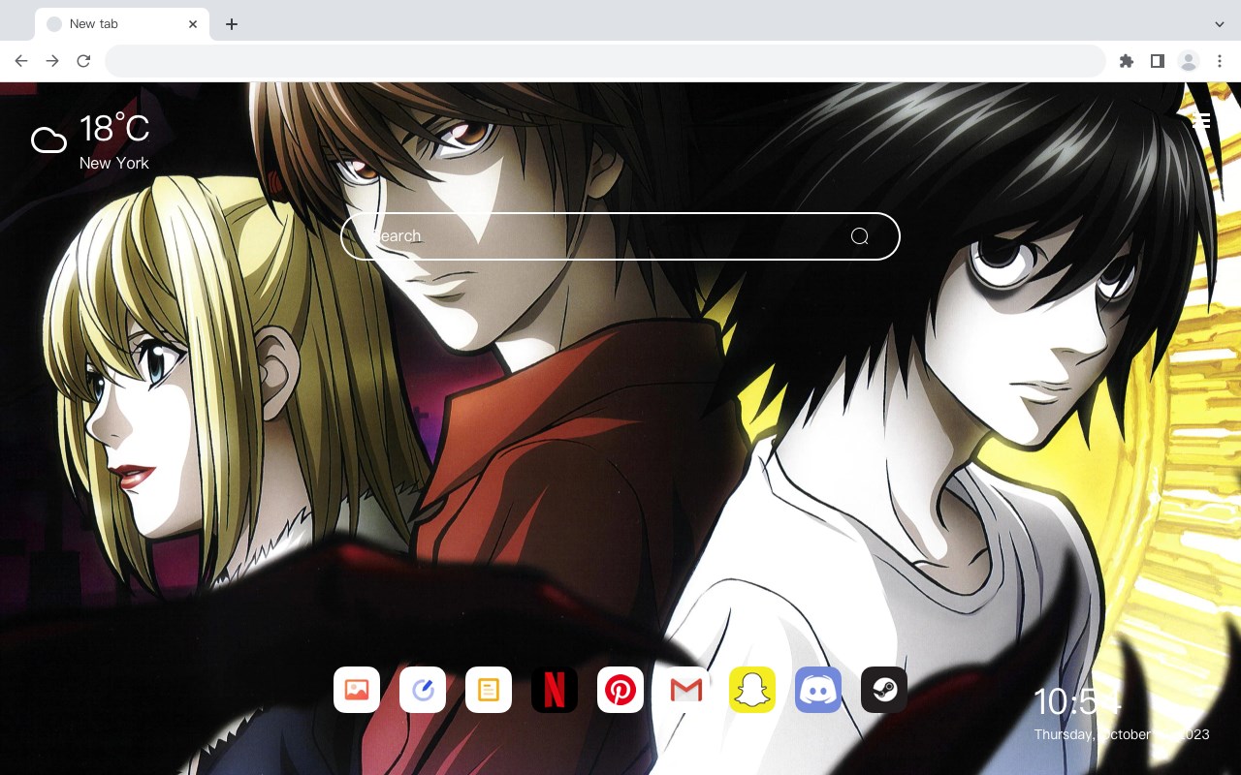Launch the Netflix shortcut
1241x775 pixels.
tap(555, 690)
